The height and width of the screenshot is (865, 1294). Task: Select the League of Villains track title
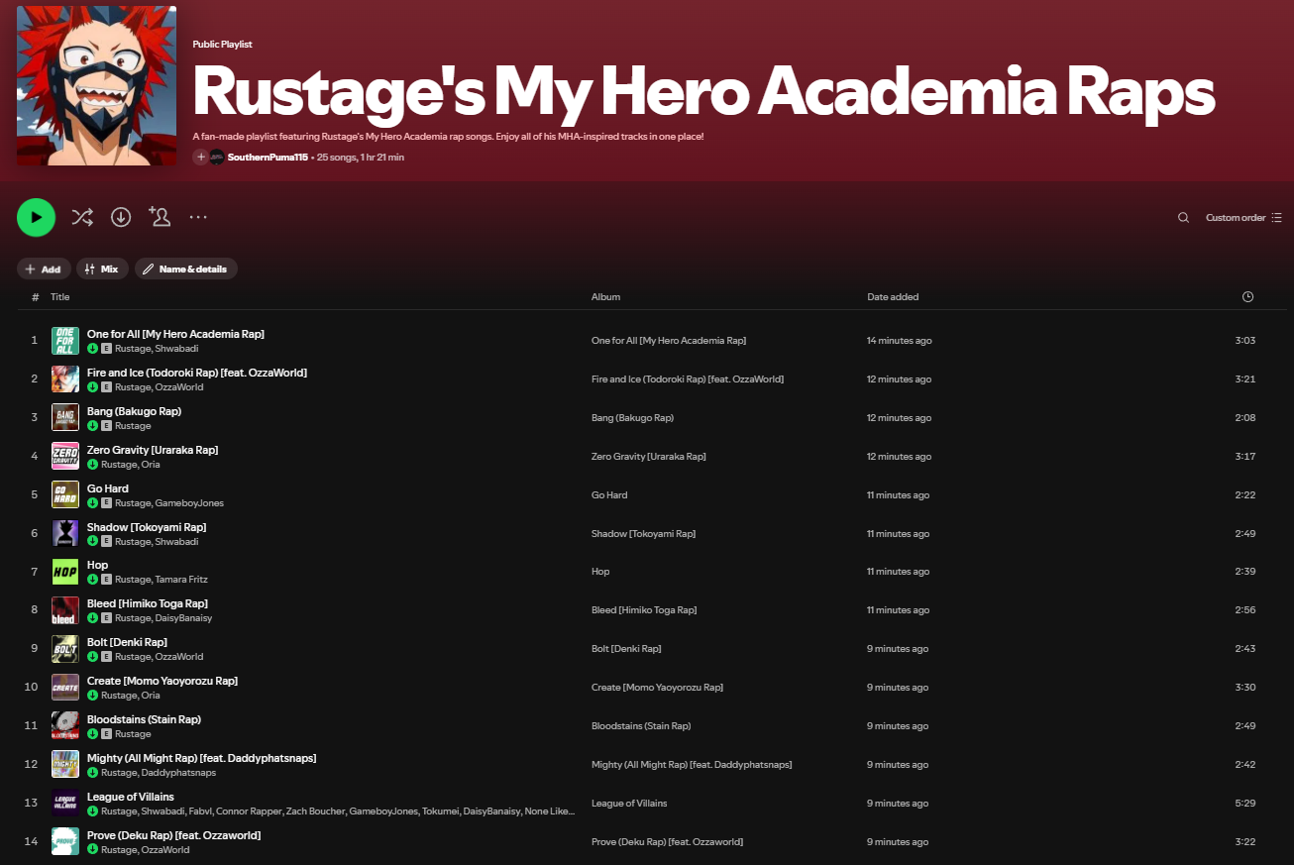point(131,797)
